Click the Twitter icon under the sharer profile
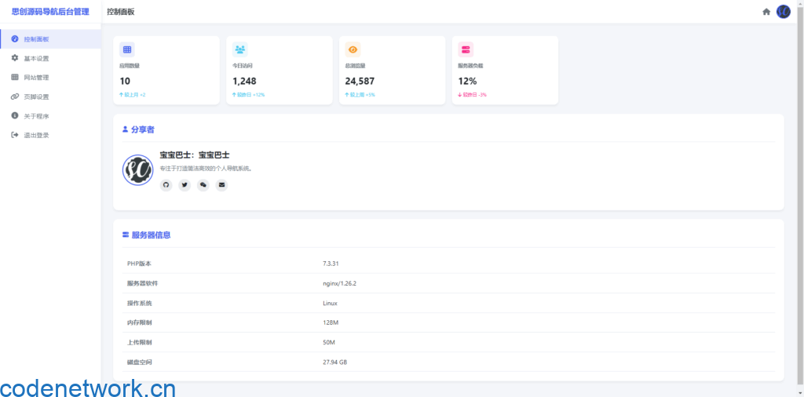 tap(185, 185)
